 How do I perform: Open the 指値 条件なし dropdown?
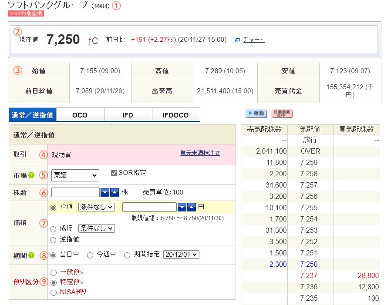tap(97, 207)
